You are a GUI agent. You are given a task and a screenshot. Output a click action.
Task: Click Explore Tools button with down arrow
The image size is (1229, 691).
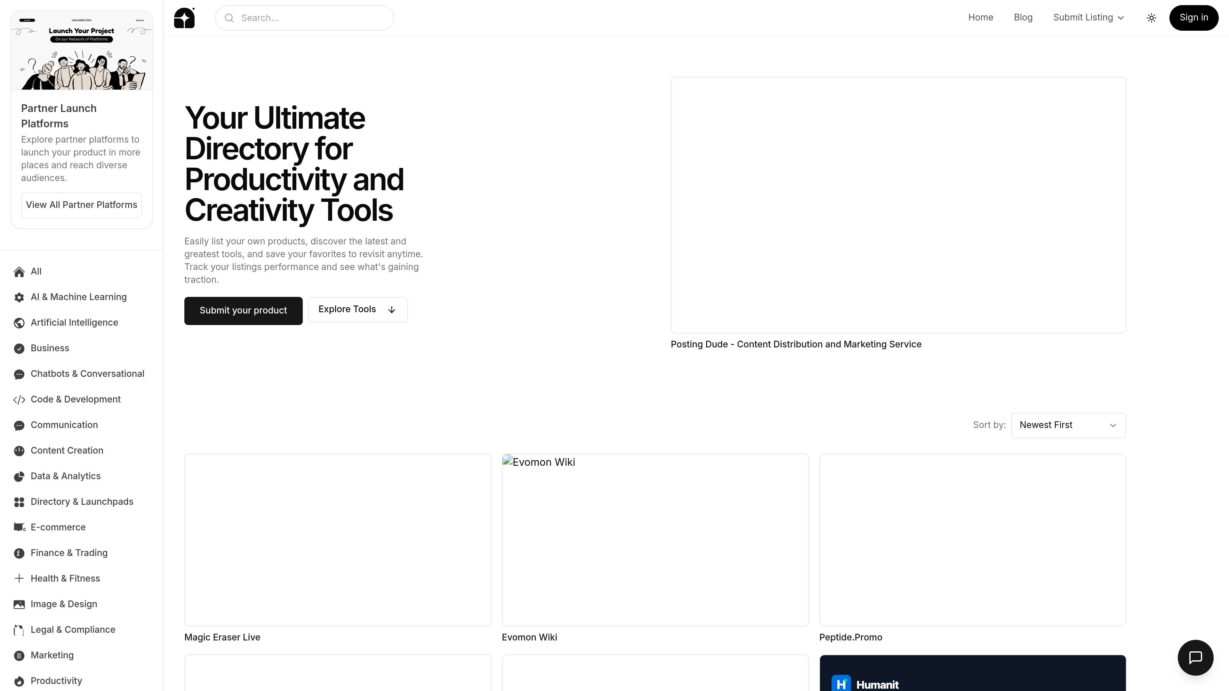tap(357, 309)
